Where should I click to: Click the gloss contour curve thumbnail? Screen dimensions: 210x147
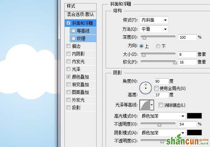tap(145, 105)
